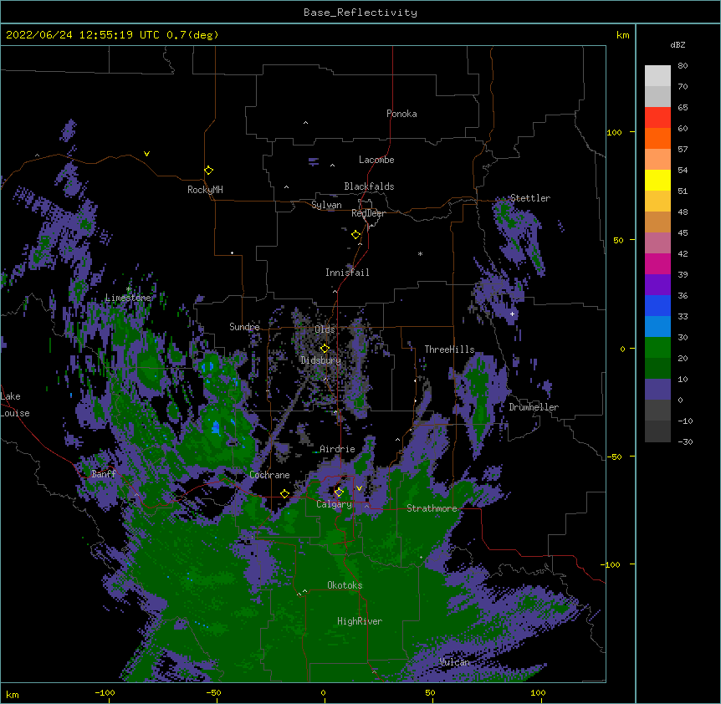The image size is (721, 704).
Task: Click the Drumheller town label
Action: [x=534, y=407]
